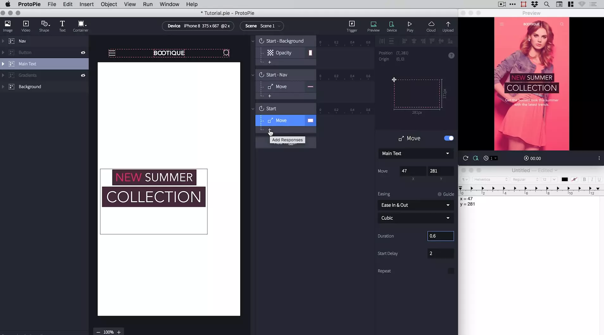Open Cloud from the toolbar

tap(431, 26)
